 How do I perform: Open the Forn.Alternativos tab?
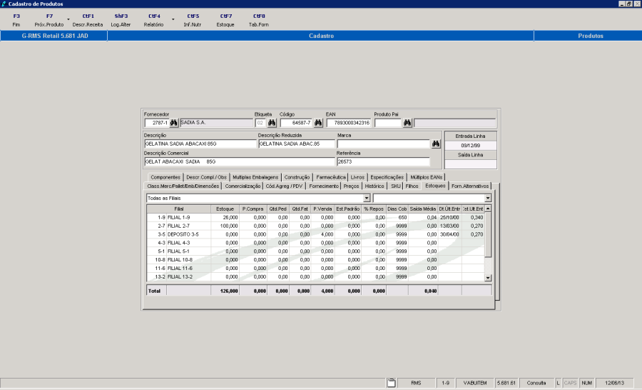(x=470, y=186)
